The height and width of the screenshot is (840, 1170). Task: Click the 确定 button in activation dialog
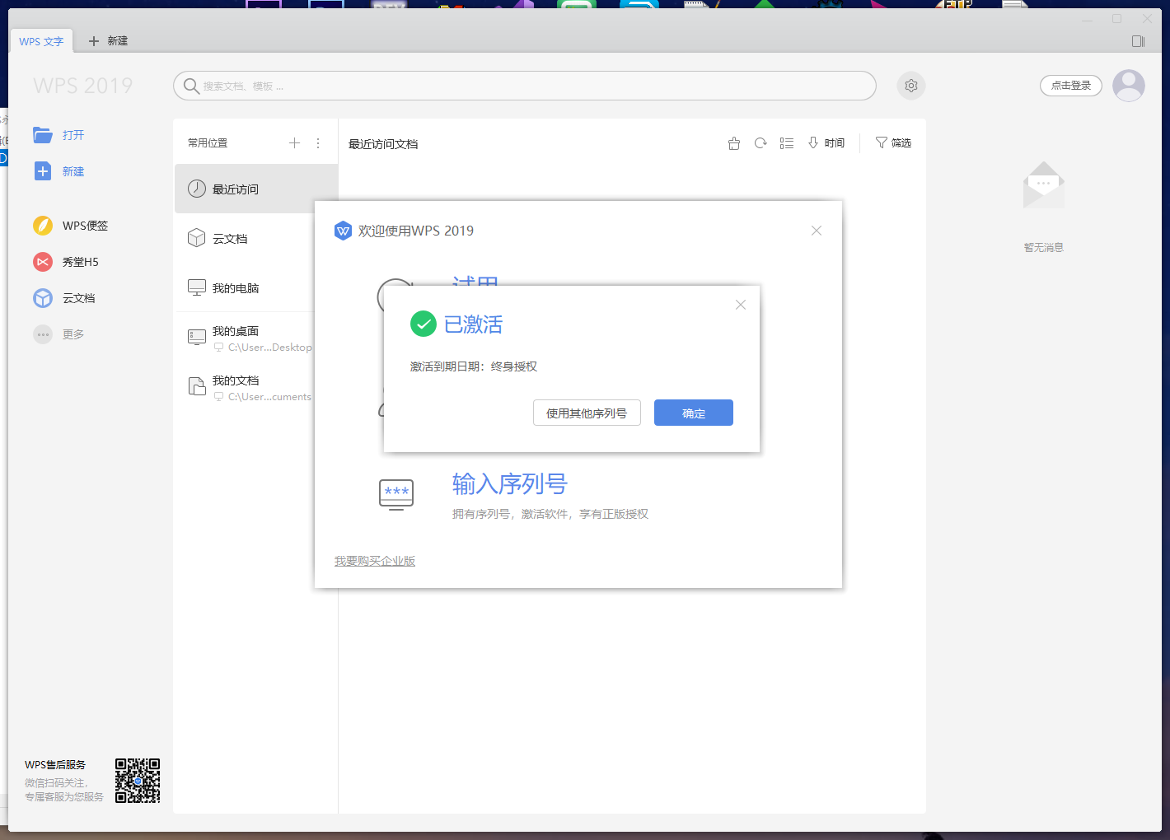pos(694,413)
